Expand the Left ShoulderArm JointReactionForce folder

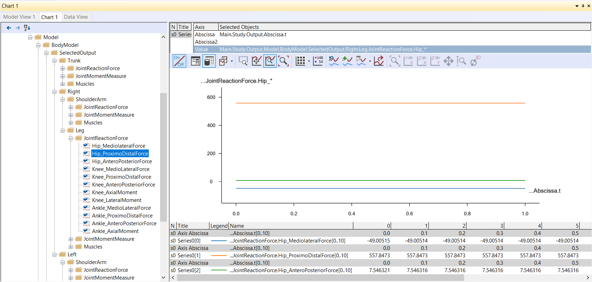point(71,270)
